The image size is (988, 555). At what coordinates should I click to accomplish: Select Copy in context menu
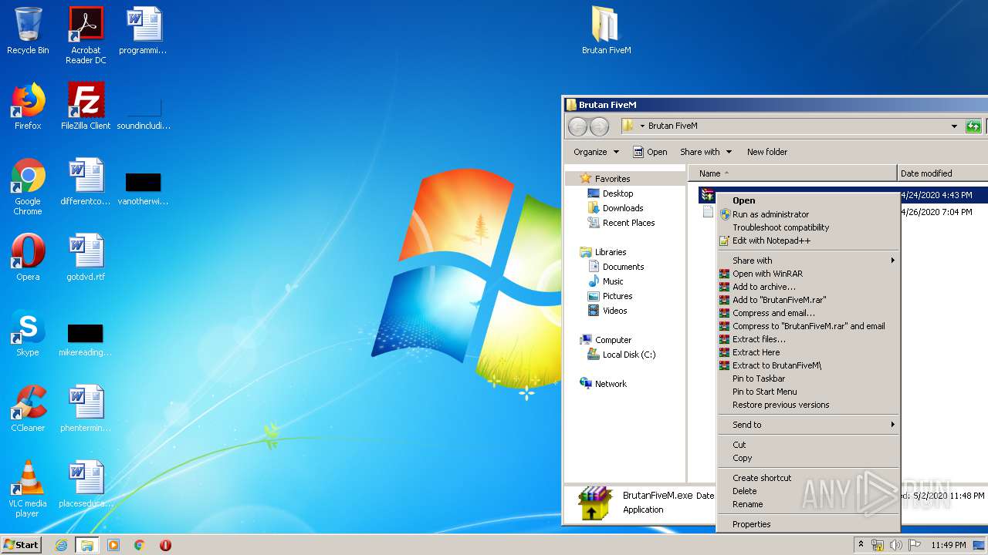click(808, 458)
